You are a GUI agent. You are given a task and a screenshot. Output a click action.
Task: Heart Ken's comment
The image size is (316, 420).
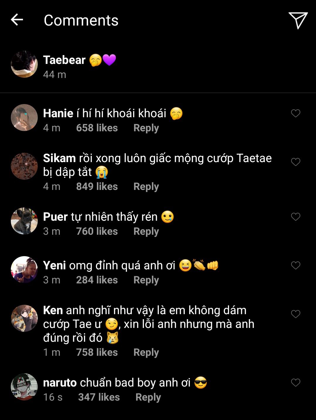[x=296, y=314]
